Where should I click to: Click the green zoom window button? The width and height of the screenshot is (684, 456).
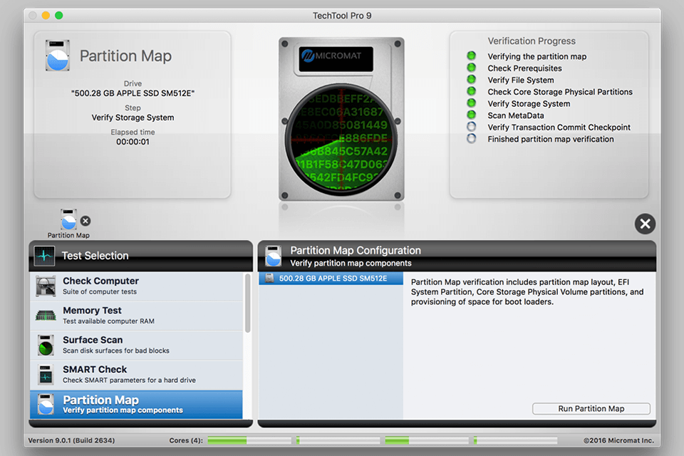coord(59,16)
